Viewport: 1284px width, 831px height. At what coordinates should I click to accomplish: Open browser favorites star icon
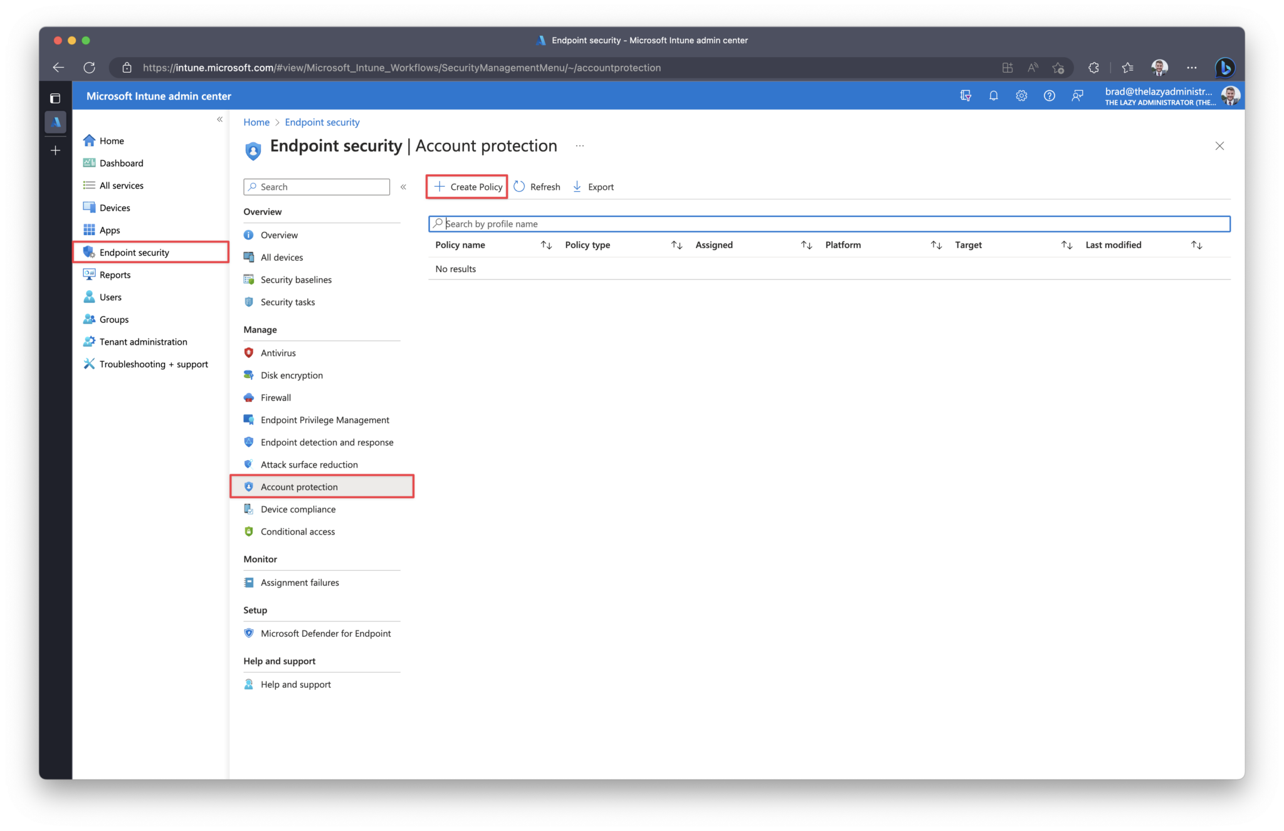point(1127,68)
